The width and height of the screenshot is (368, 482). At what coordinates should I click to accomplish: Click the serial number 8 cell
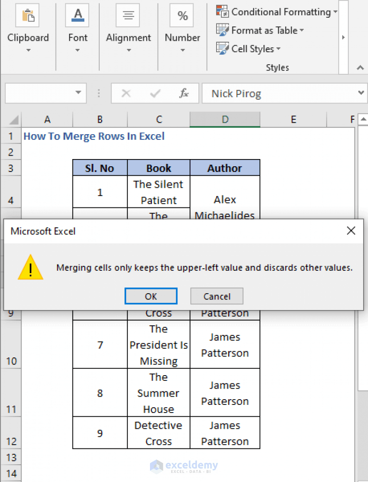point(100,393)
